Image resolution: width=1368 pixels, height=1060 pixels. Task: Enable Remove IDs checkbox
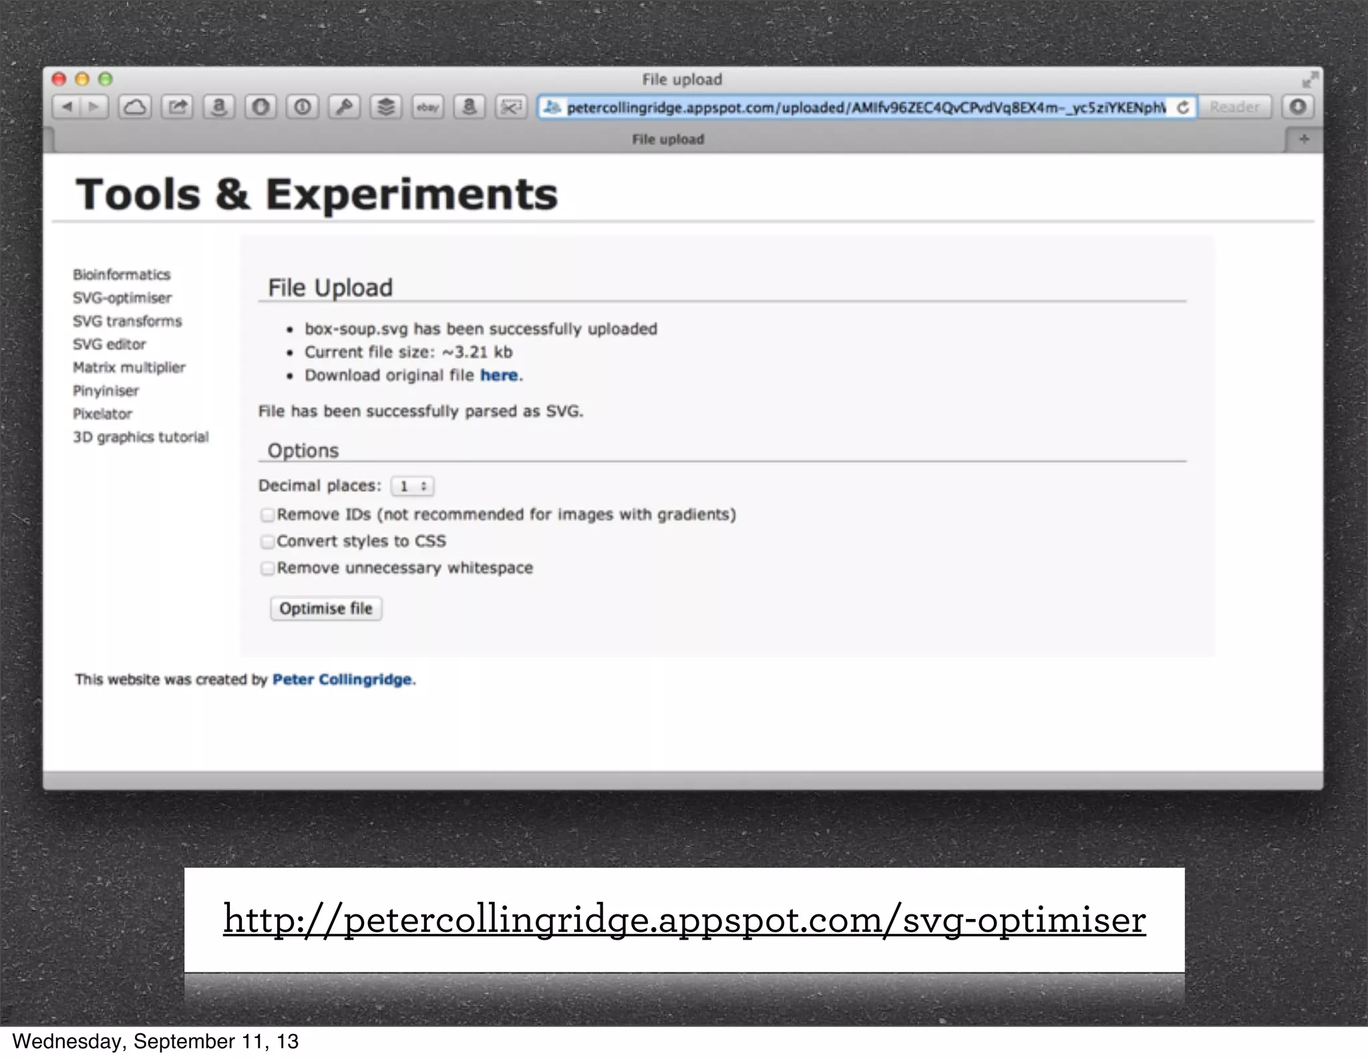coord(267,514)
